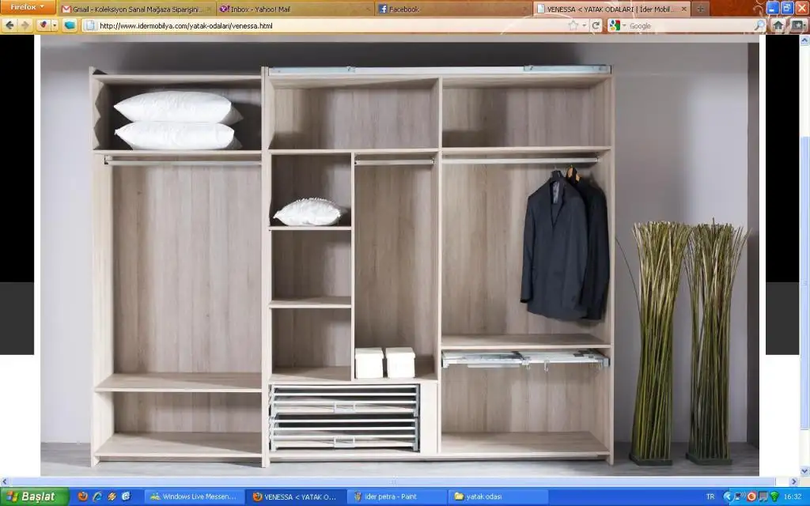
Task: Click the browser Back arrow button
Action: (x=9, y=25)
